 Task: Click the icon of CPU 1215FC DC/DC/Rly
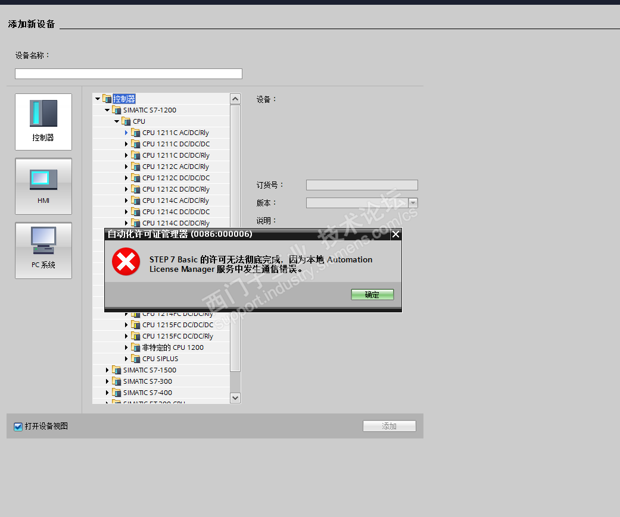tap(136, 336)
